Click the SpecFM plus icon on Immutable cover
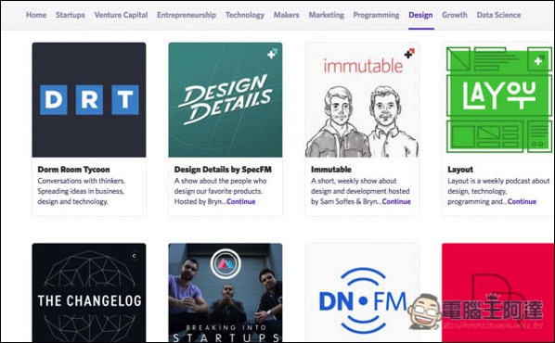555x343 pixels. pyautogui.click(x=409, y=54)
